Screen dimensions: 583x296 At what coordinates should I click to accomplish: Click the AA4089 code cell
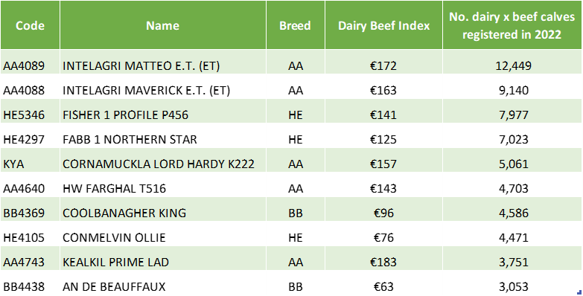coord(30,65)
